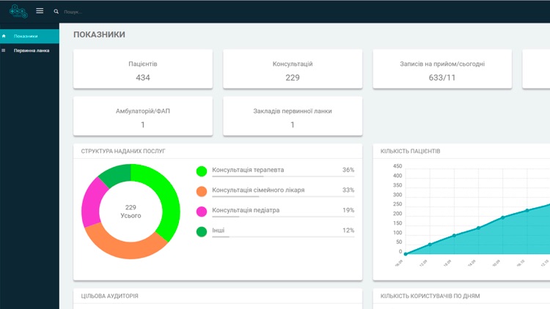
Task: Select the Пацієнтів 434 card
Action: 143,70
